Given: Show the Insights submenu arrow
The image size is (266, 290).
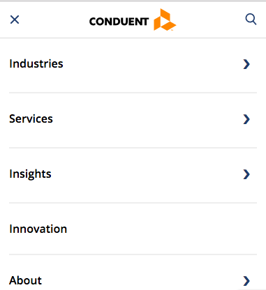Looking at the screenshot, I should [246, 174].
